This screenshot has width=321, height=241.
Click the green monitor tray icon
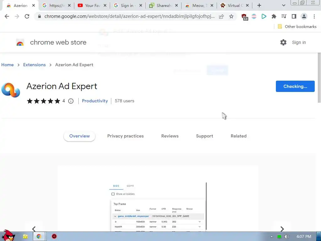click(x=279, y=237)
